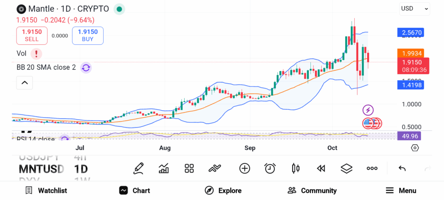
Task: Open the indicators chart icon
Action: click(x=164, y=168)
